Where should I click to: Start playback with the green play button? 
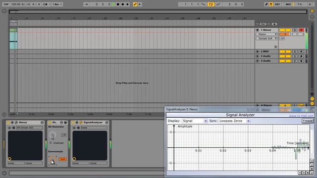coord(113,4)
